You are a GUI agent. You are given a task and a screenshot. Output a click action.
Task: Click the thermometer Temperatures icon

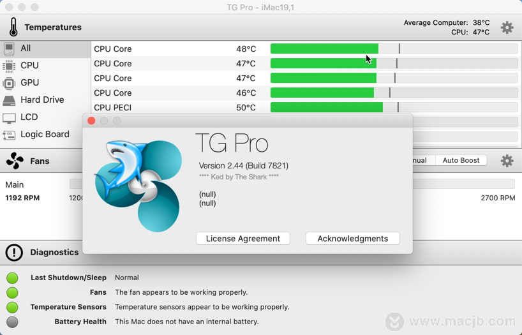click(13, 27)
